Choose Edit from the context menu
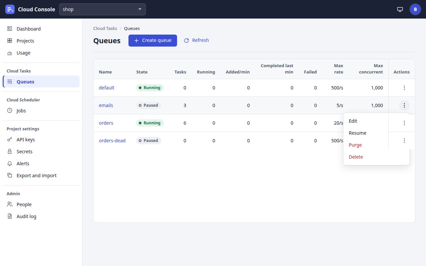The image size is (426, 266). tap(376, 121)
